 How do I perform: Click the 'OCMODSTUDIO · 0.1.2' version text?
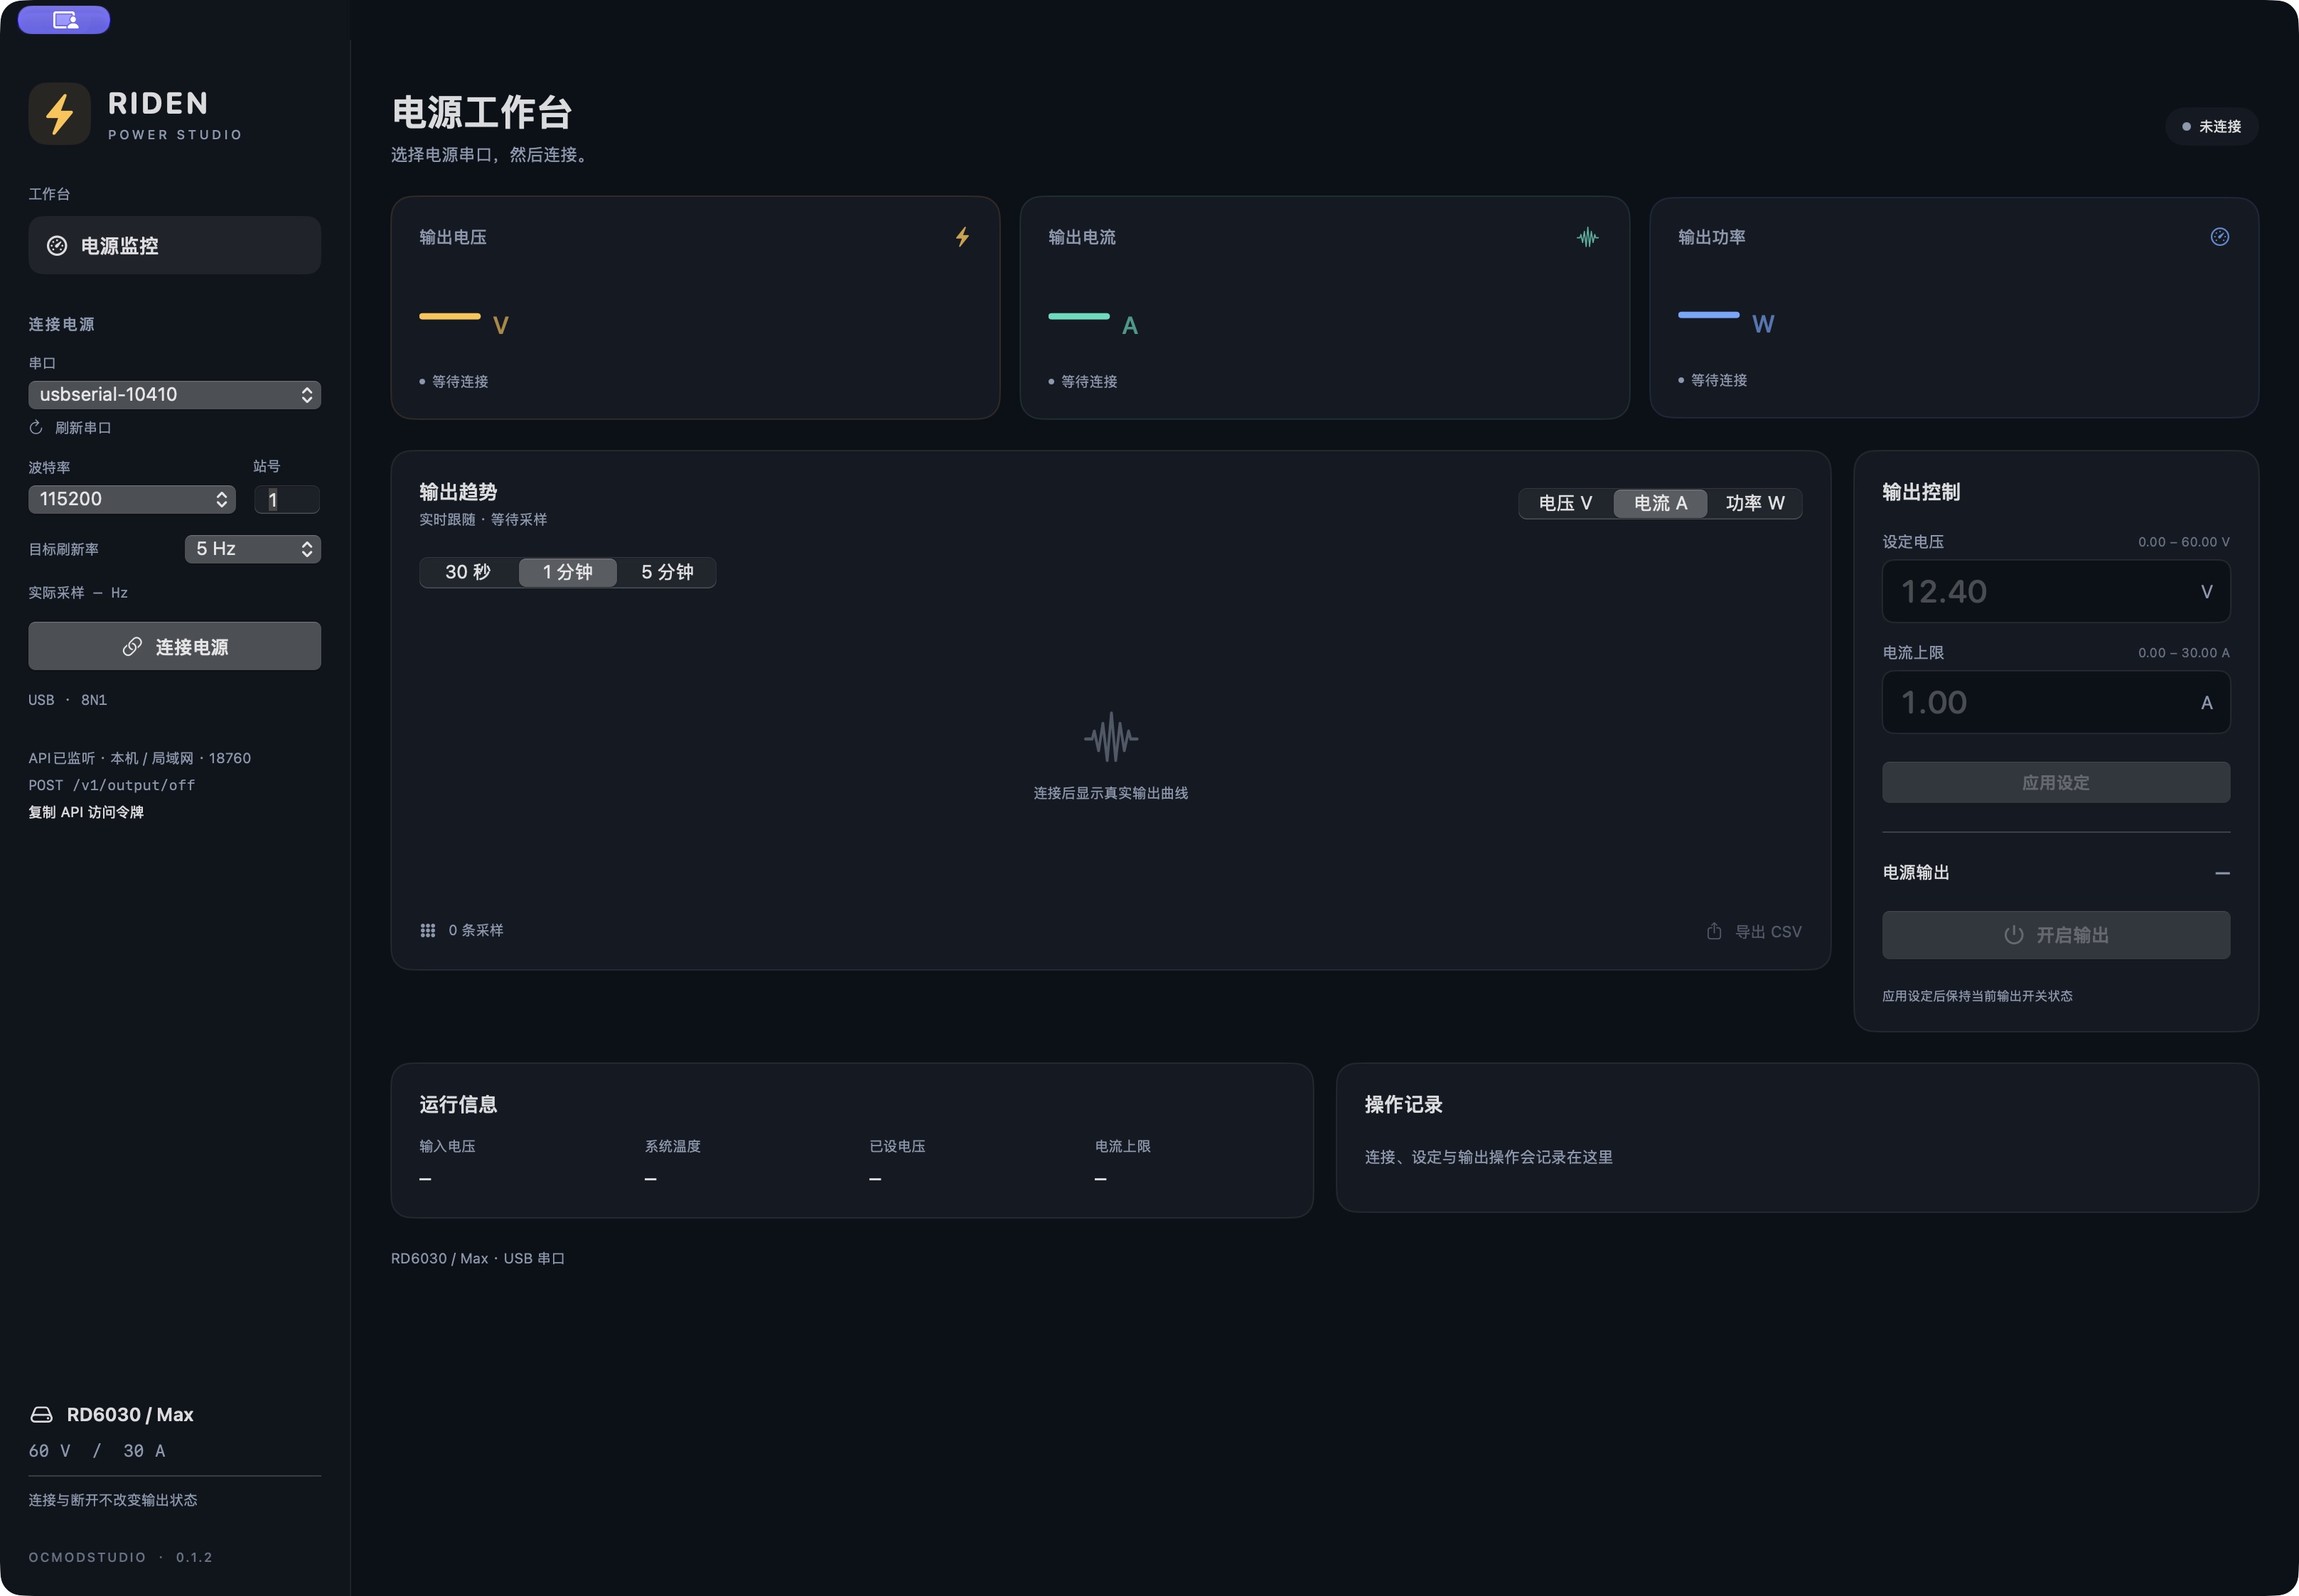120,1558
